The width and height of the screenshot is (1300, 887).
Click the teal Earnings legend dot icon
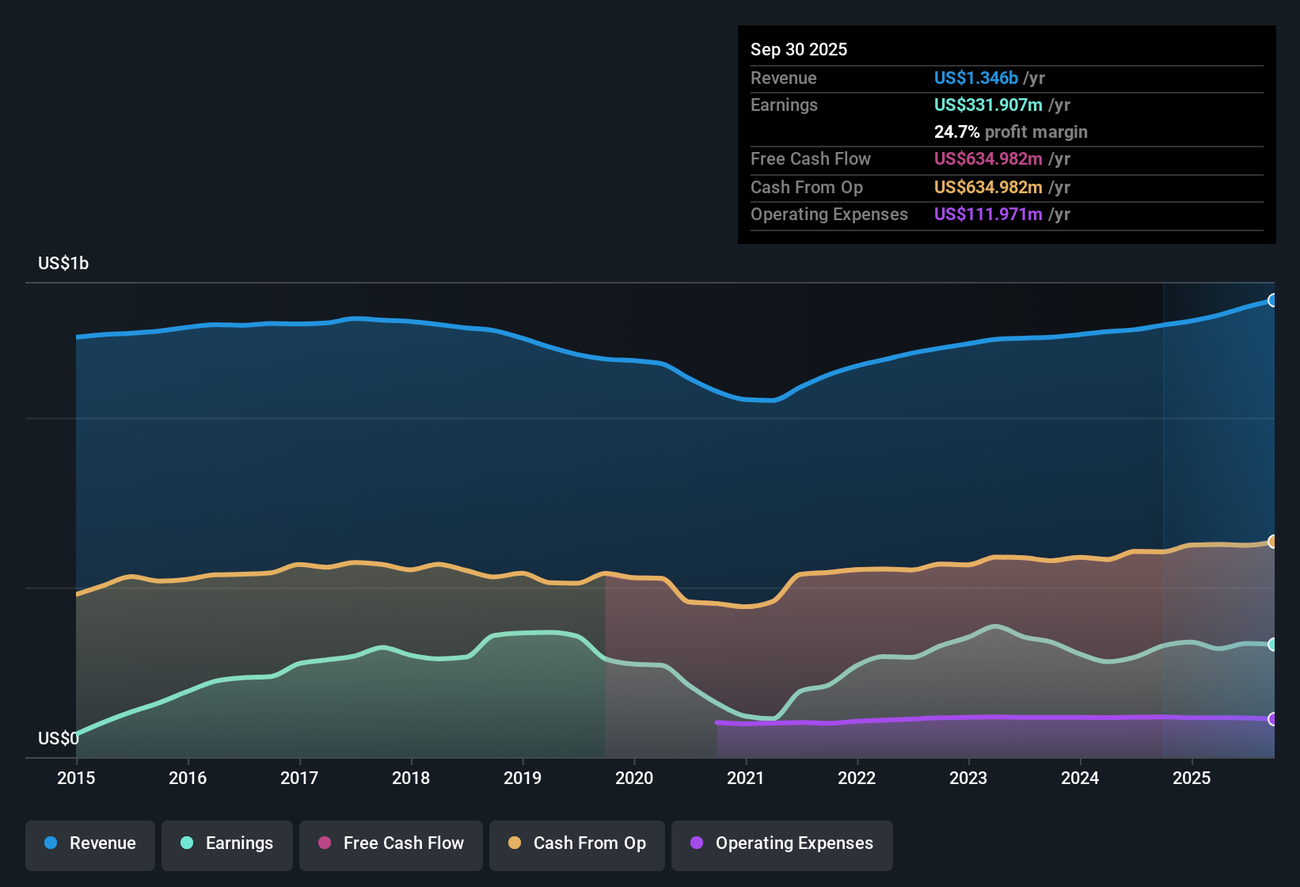[187, 843]
